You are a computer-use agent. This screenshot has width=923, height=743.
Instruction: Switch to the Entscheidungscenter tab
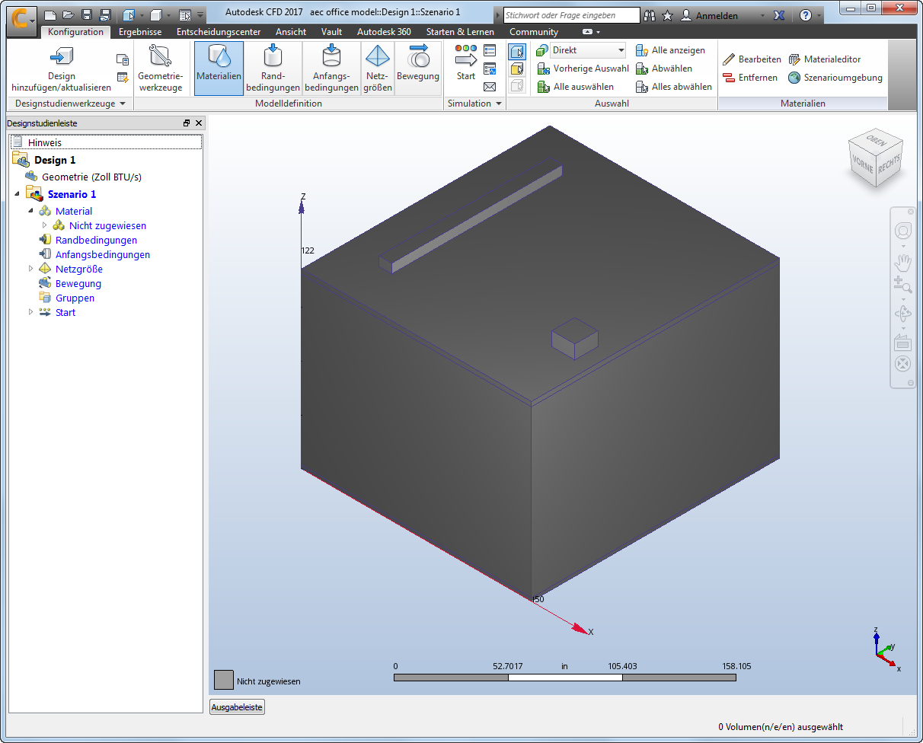[219, 32]
